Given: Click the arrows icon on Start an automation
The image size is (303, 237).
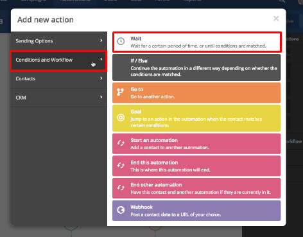Looking at the screenshot, I should (x=121, y=143).
